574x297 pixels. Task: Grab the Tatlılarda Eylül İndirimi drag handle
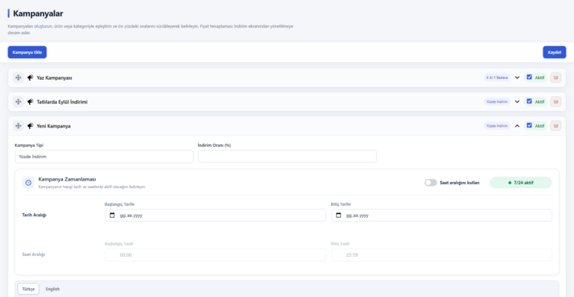point(18,101)
